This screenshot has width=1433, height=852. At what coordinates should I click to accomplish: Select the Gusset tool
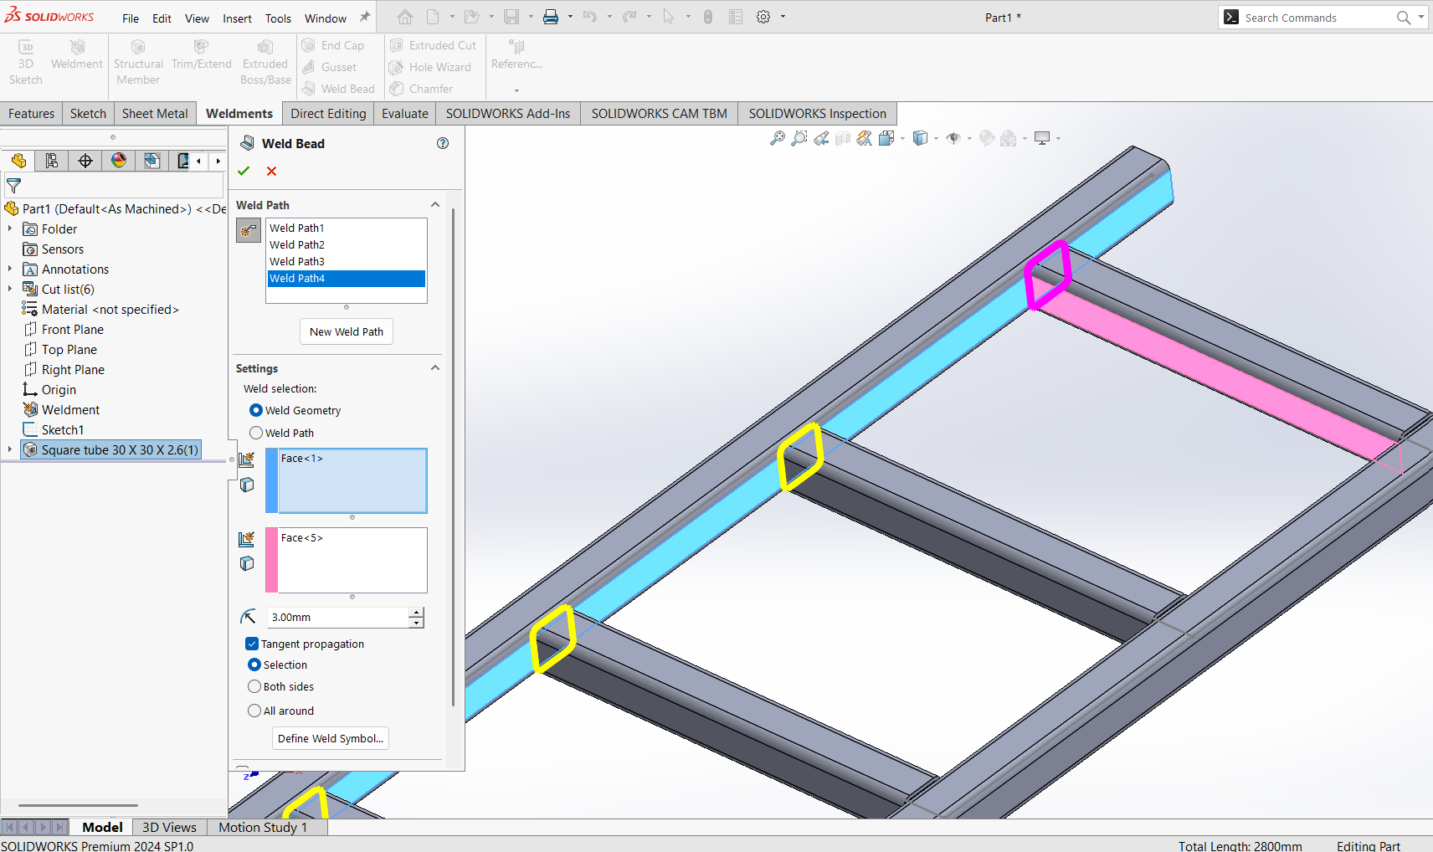[x=329, y=67]
